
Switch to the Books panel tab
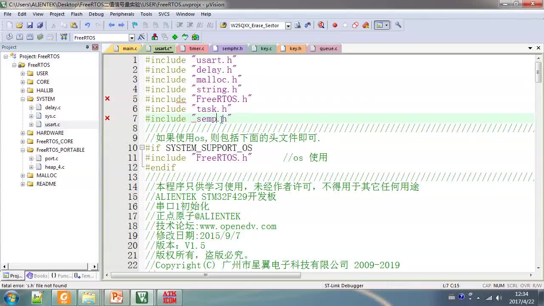tap(37, 276)
